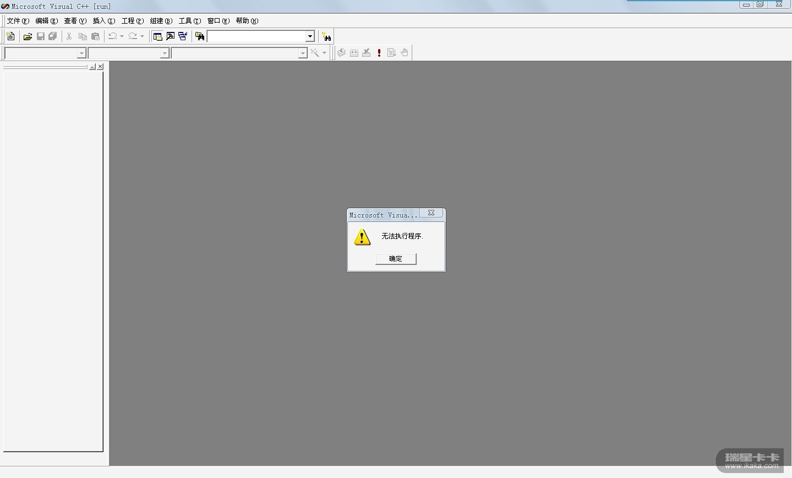The width and height of the screenshot is (792, 478).
Task: Click the hand breakpoint icon
Action: point(405,53)
